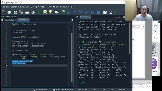Run current cell icon
This screenshot has width=162, height=91.
45,12
